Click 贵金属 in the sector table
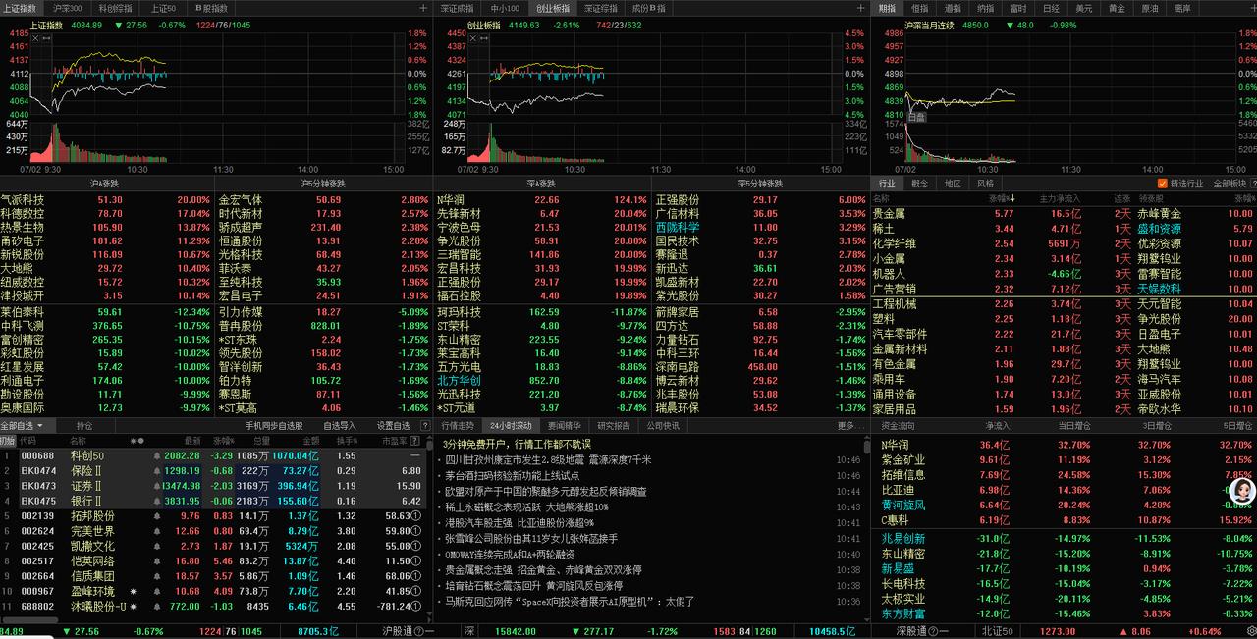This screenshot has width=1257, height=639. pyautogui.click(x=889, y=213)
